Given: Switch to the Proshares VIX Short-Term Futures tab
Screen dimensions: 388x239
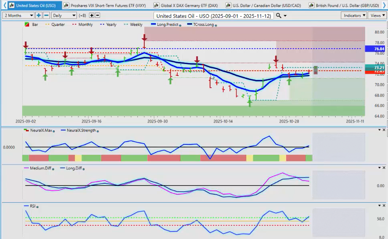Looking at the screenshot, I should click(104, 5).
